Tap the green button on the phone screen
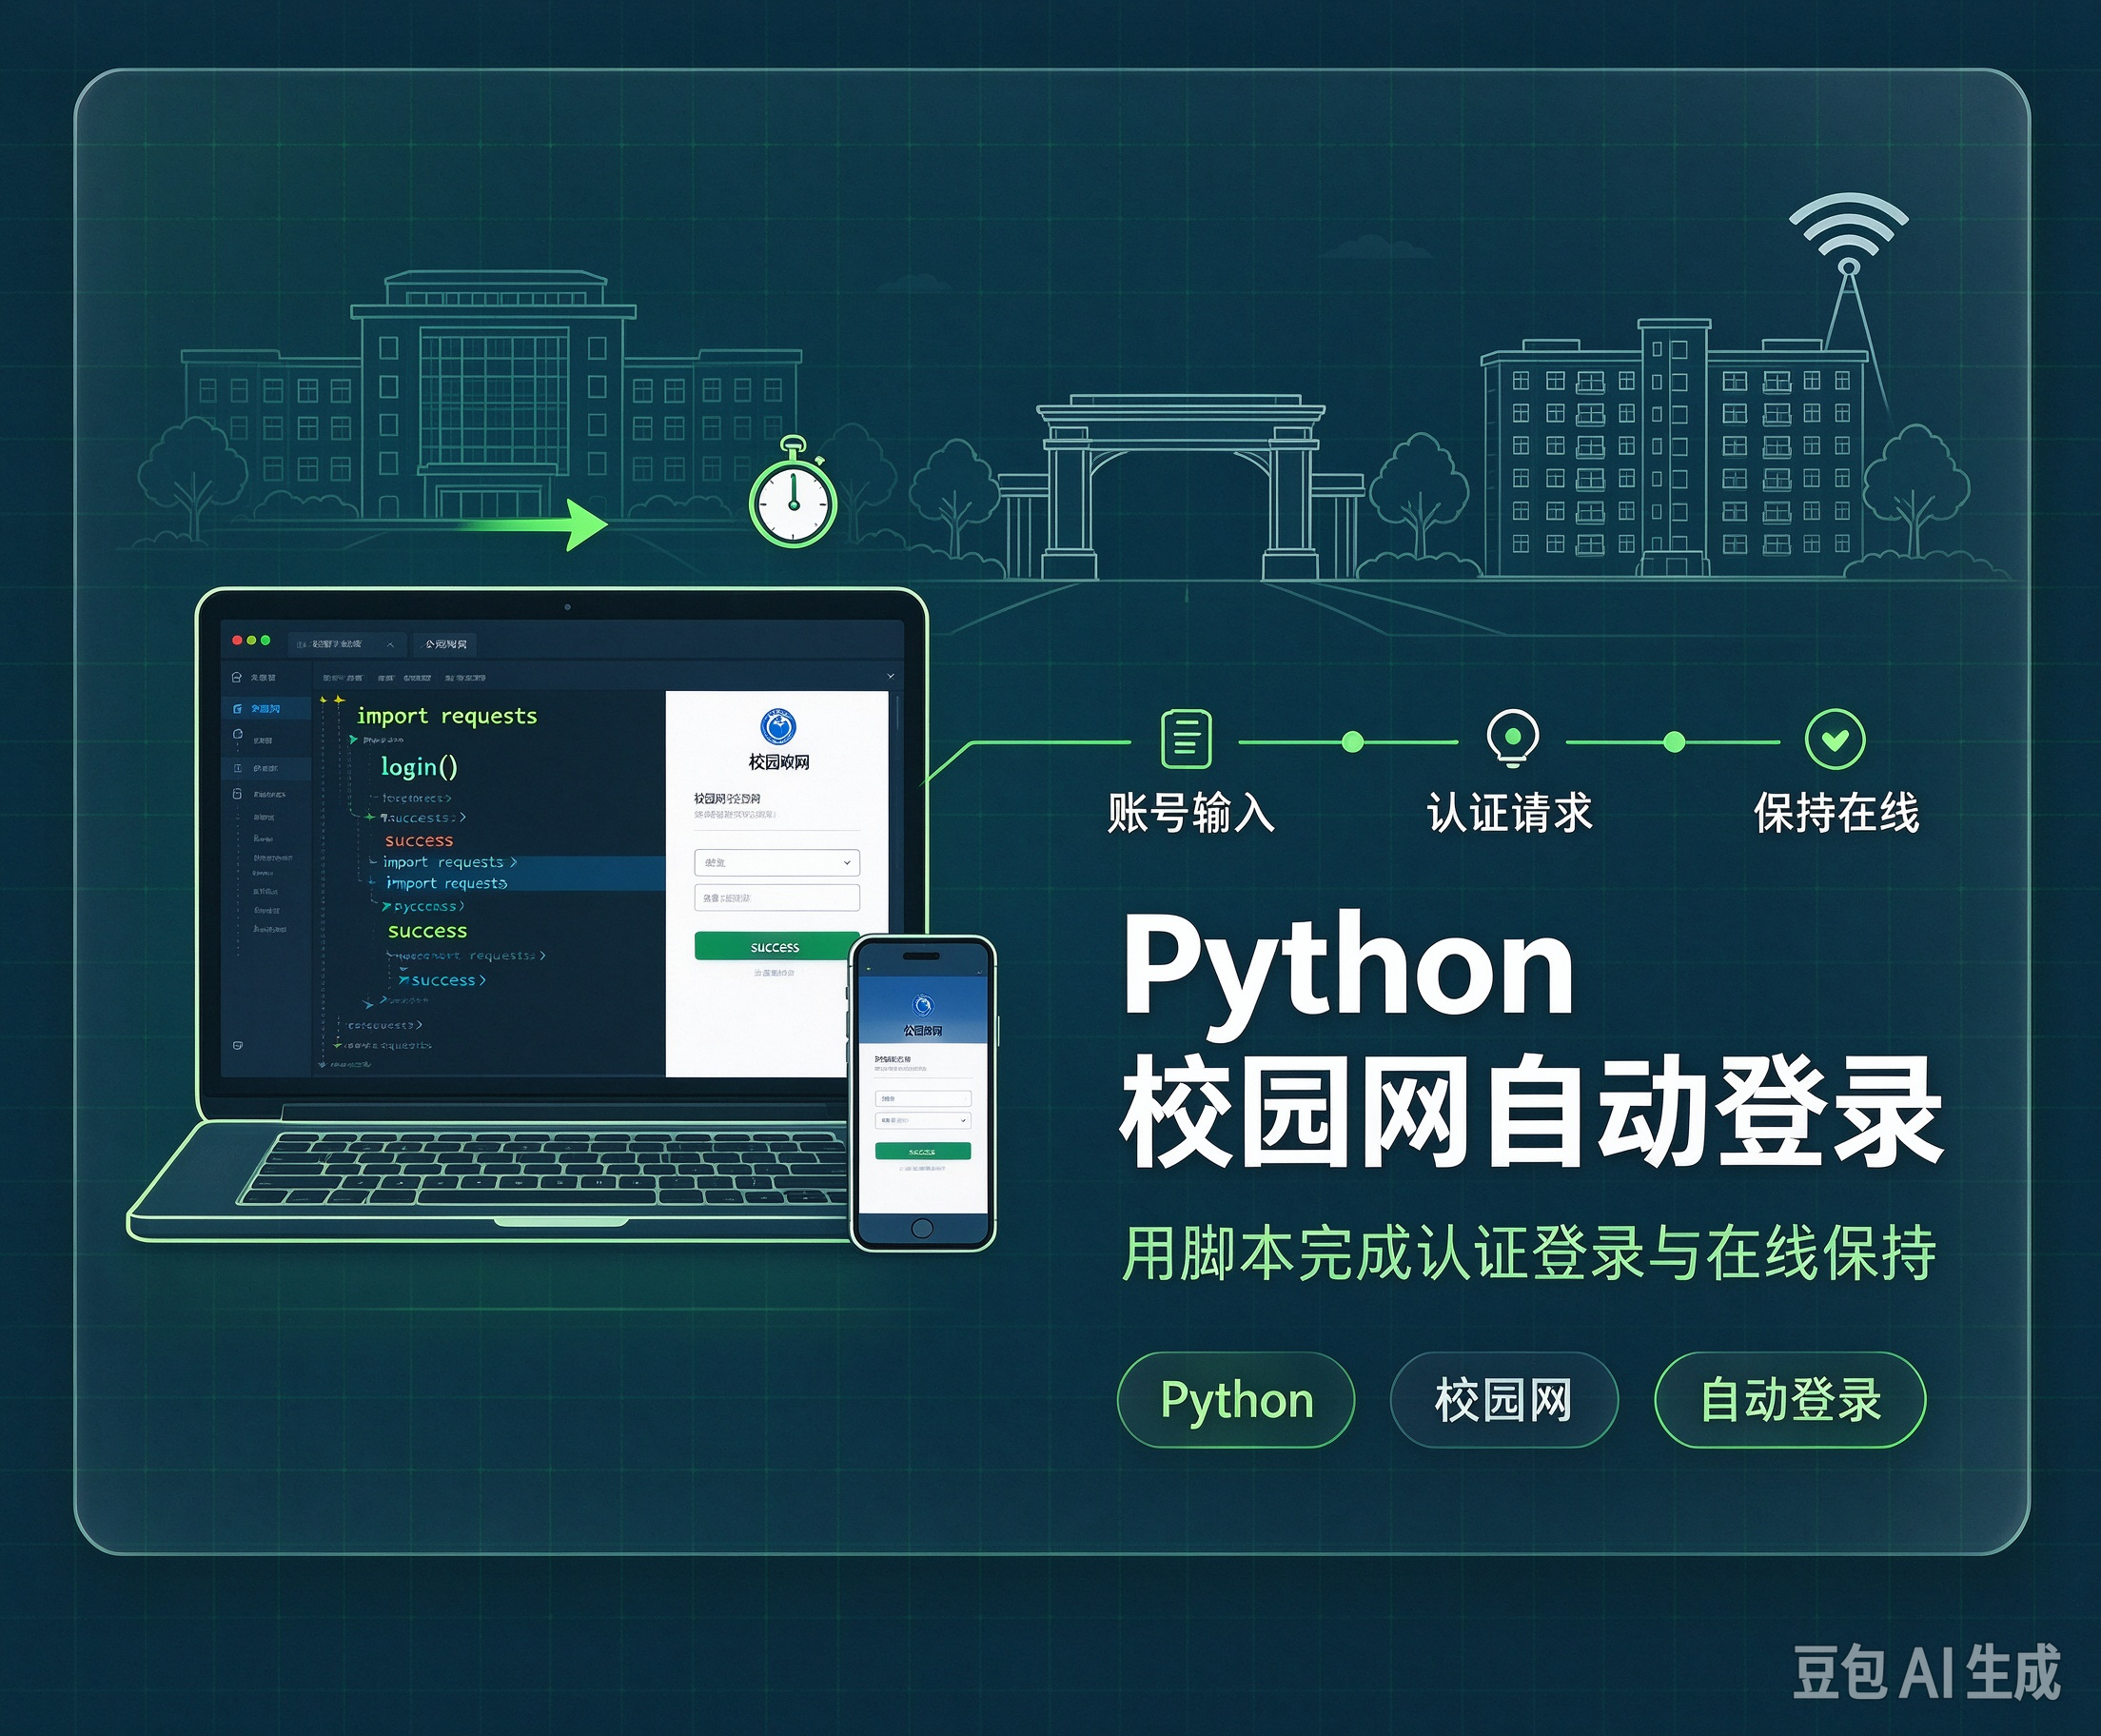The width and height of the screenshot is (2101, 1736). coord(923,1151)
